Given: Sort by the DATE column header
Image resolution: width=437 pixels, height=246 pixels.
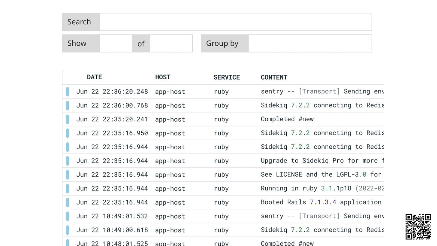Looking at the screenshot, I should 94,77.
